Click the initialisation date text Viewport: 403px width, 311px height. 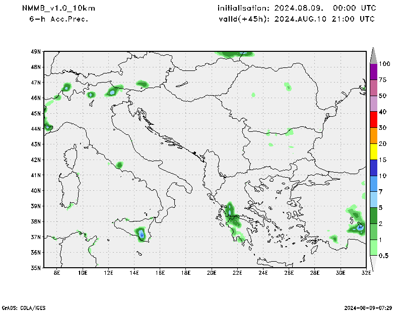[296, 8]
